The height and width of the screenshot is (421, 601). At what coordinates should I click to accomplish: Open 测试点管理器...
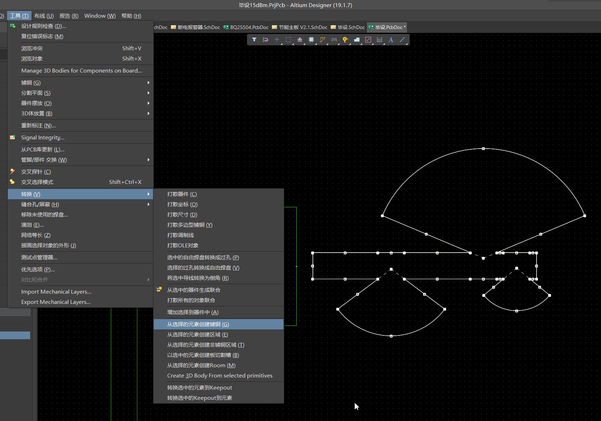[x=80, y=258]
